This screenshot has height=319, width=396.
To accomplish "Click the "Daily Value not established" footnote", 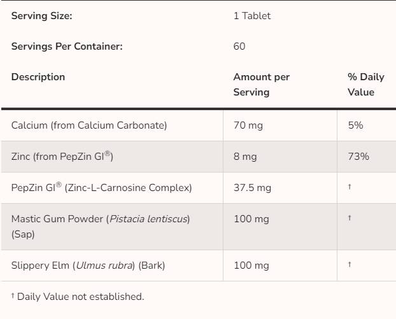I will tap(78, 296).
